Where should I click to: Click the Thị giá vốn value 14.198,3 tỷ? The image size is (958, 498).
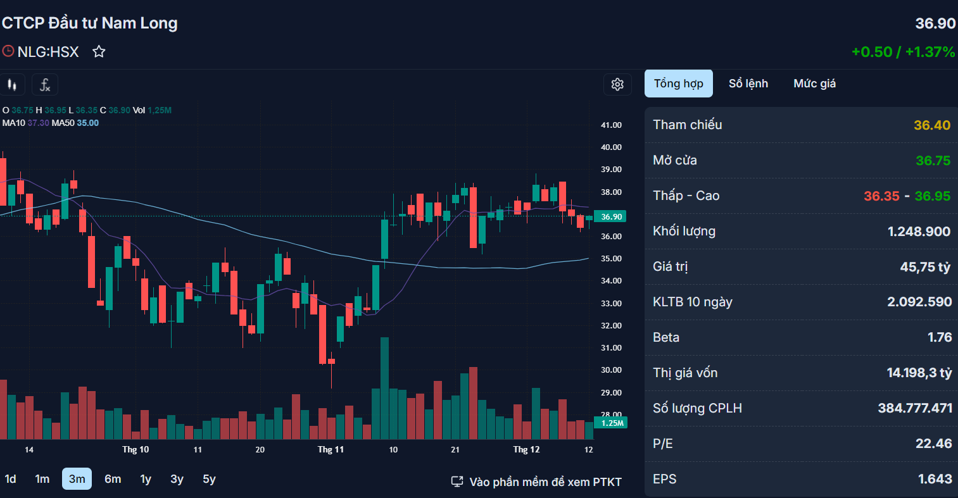[x=919, y=373]
